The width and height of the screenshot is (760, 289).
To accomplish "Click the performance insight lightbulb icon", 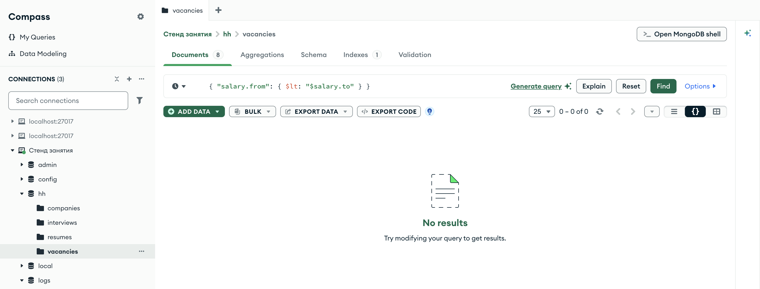I will tap(430, 112).
